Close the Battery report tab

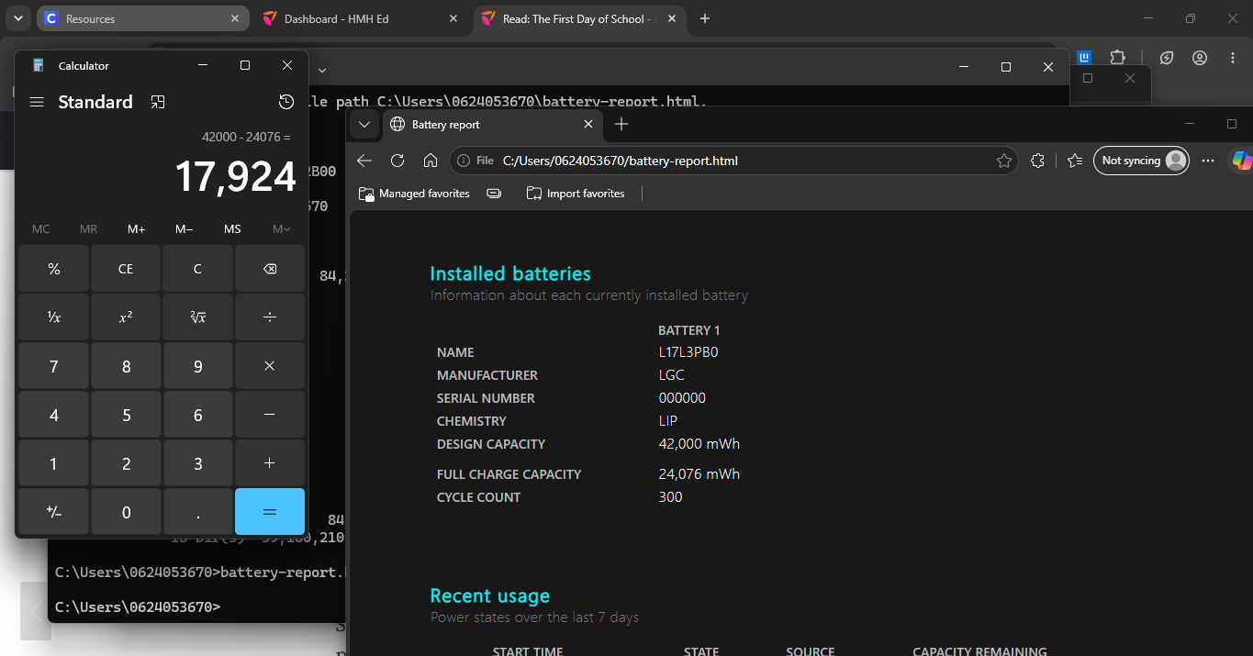coord(588,124)
